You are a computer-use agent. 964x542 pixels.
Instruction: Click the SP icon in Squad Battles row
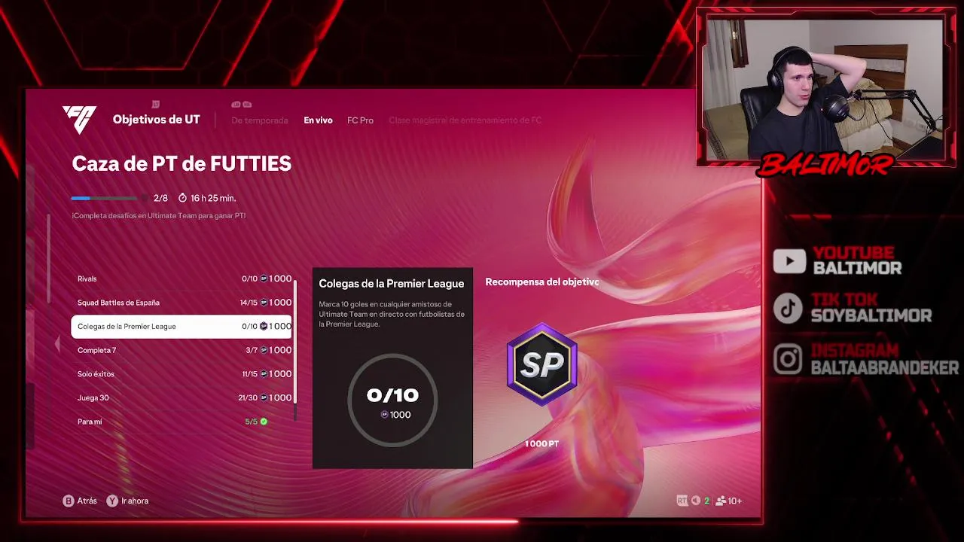click(264, 303)
